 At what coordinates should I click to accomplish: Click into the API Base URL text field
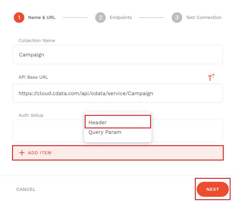[117, 93]
